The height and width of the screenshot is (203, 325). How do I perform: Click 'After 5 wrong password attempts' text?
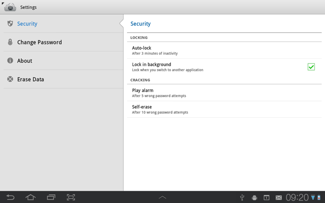coord(159,96)
